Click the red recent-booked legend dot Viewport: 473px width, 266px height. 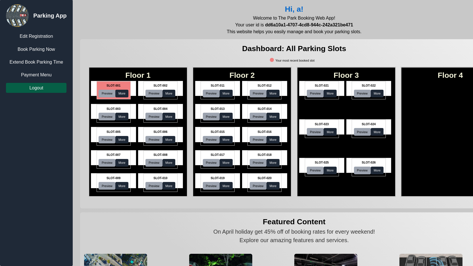pyautogui.click(x=272, y=60)
